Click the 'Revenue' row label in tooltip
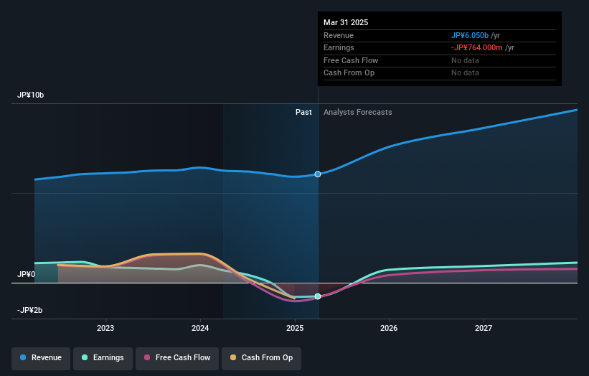This screenshot has height=376, width=589. pyautogui.click(x=339, y=35)
